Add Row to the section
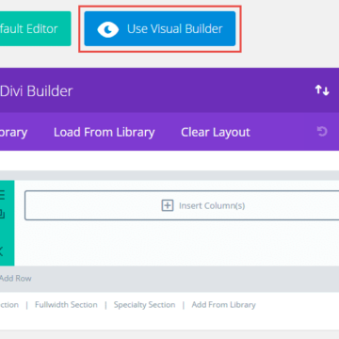Image resolution: width=339 pixels, height=339 pixels. point(16,279)
